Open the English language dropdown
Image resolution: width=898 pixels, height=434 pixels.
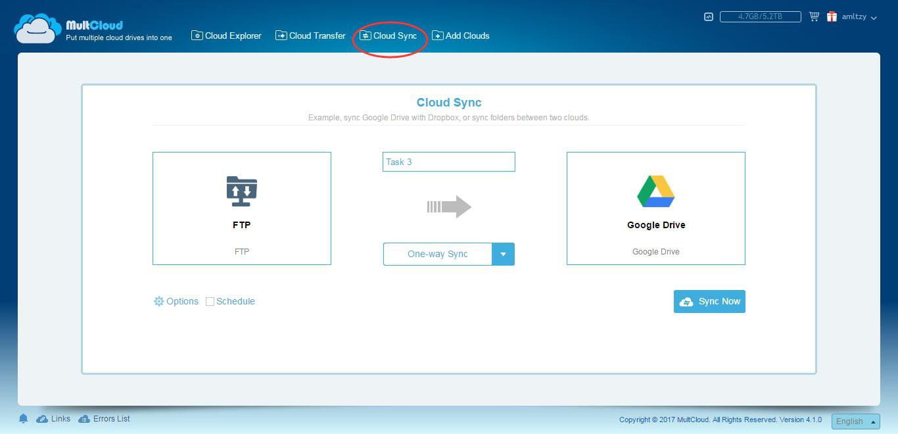(x=855, y=422)
